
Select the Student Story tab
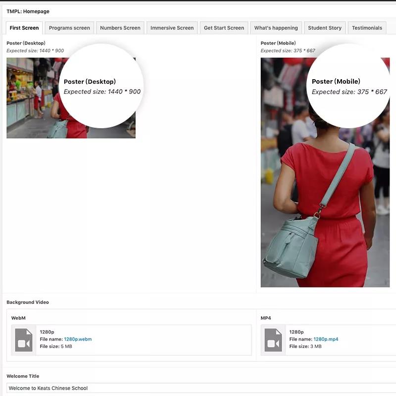click(324, 28)
